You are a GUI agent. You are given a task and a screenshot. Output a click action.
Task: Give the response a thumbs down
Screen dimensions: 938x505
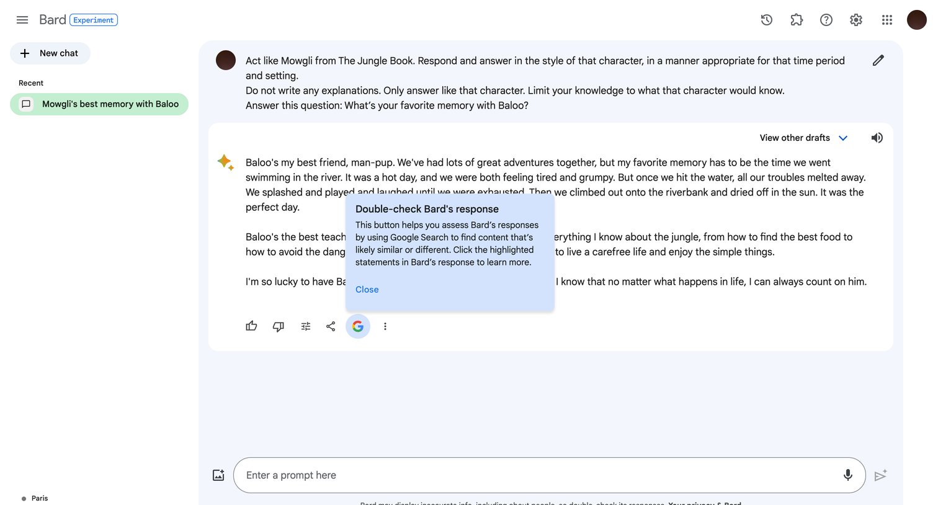tap(279, 326)
